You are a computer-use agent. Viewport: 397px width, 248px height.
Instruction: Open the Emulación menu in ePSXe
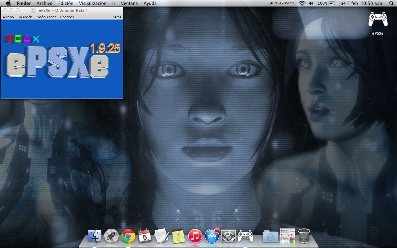(25, 17)
